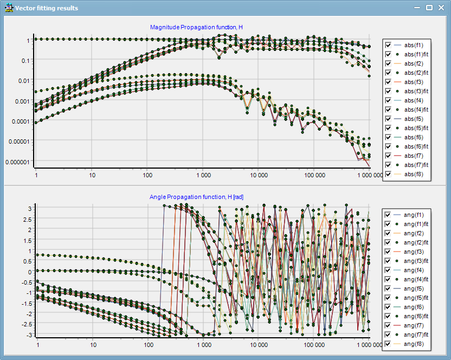This screenshot has height=360, width=451.
Task: Close the Vector fitting results window
Action: coord(440,8)
